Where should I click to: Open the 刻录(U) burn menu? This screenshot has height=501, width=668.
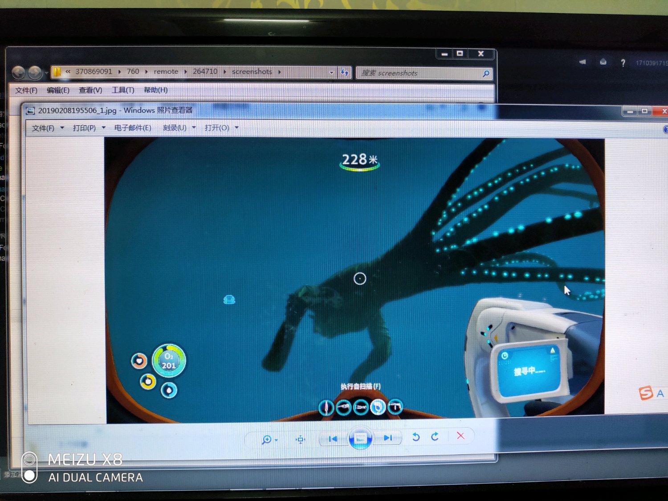click(x=175, y=128)
